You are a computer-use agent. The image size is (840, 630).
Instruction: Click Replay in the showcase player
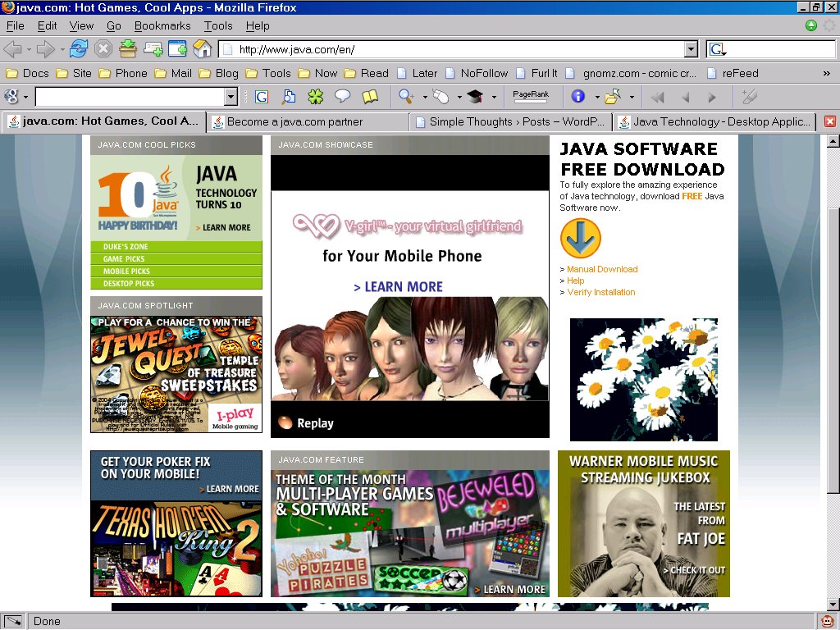click(306, 423)
